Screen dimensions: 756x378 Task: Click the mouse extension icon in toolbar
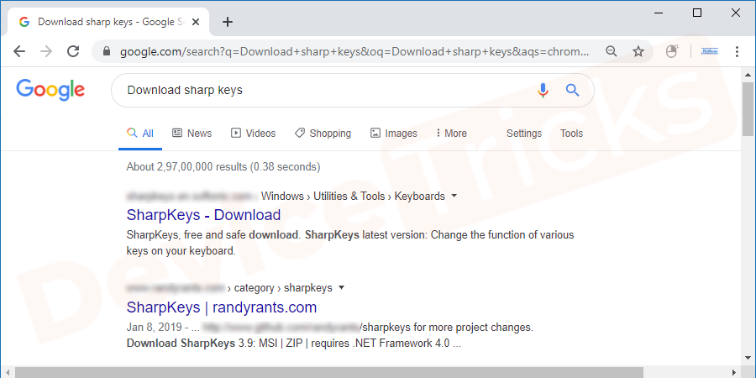(672, 51)
